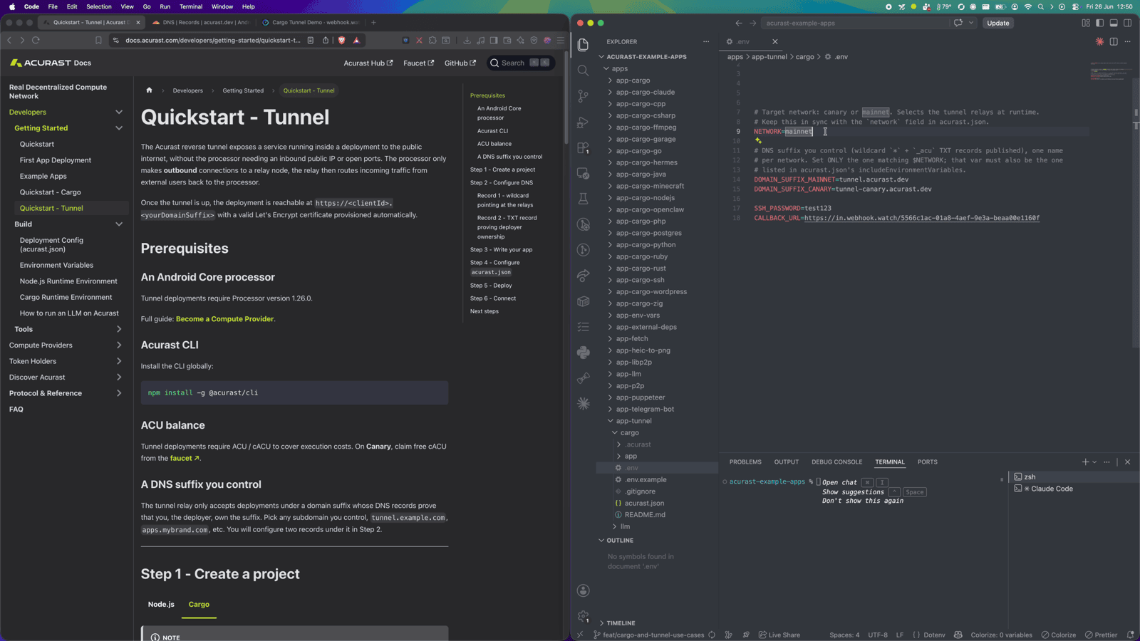This screenshot has height=641, width=1140.
Task: Open Customize Layout in VS Code title bar
Action: [x=1086, y=23]
